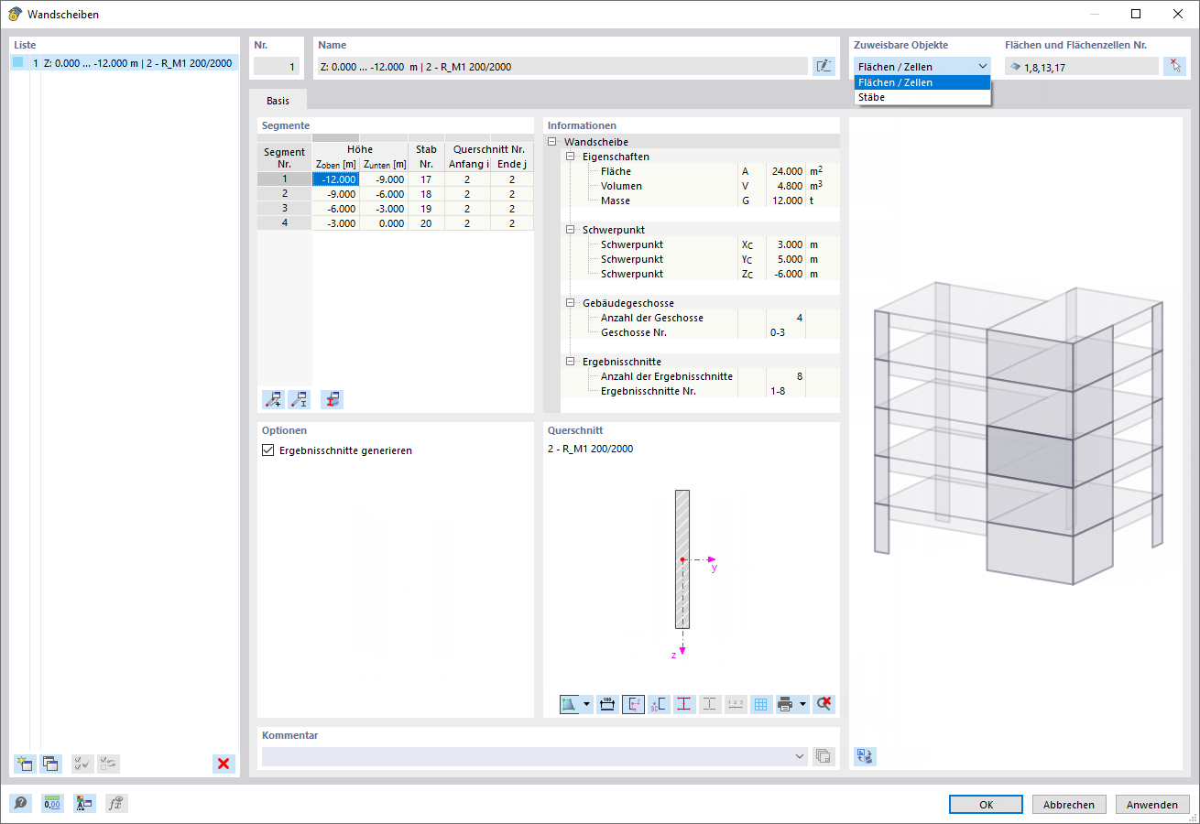Image resolution: width=1200 pixels, height=824 pixels.
Task: Select segment row header 4
Action: [284, 223]
